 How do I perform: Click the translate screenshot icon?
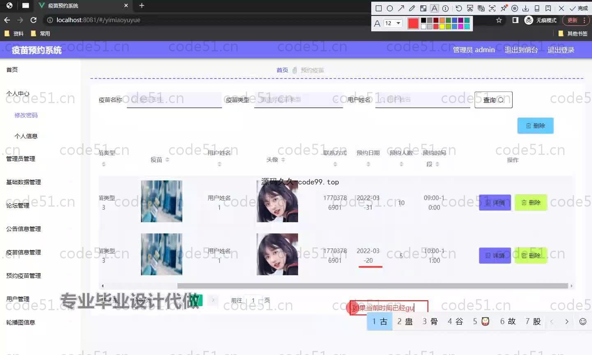click(x=481, y=8)
